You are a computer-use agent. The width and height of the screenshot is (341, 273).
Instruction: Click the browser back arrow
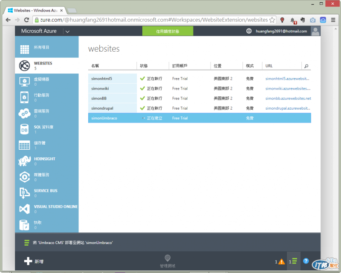pos(8,20)
